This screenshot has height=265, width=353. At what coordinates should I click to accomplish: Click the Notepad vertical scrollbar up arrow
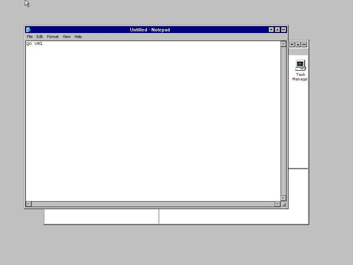click(x=283, y=44)
